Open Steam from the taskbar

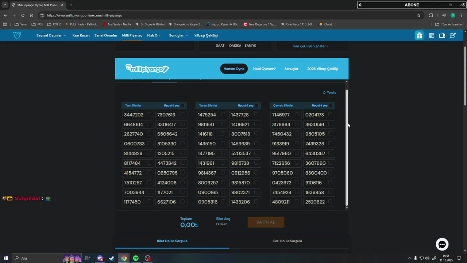[x=112, y=258]
